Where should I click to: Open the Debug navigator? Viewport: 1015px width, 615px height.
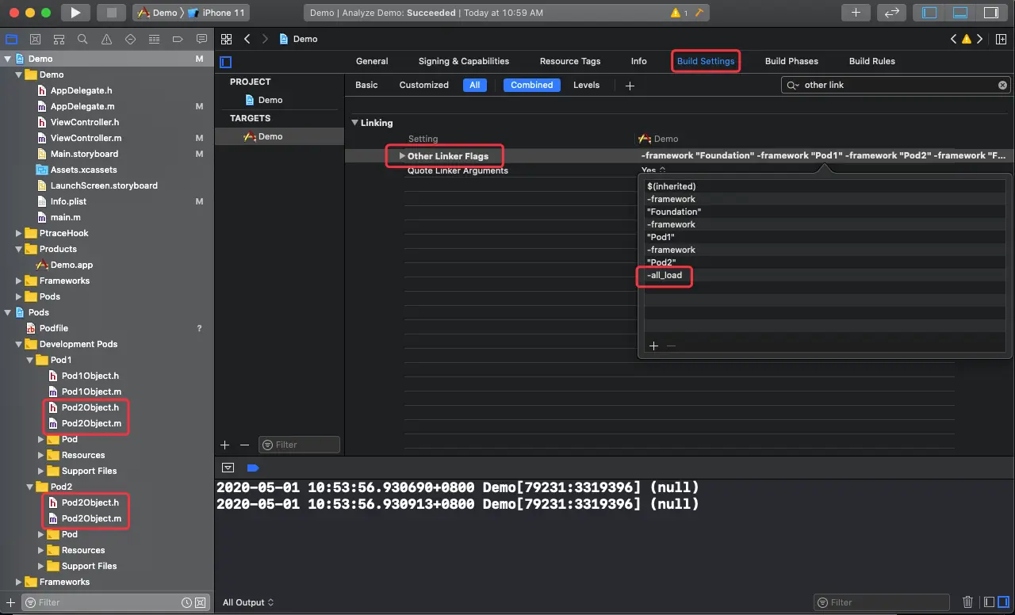click(x=154, y=39)
